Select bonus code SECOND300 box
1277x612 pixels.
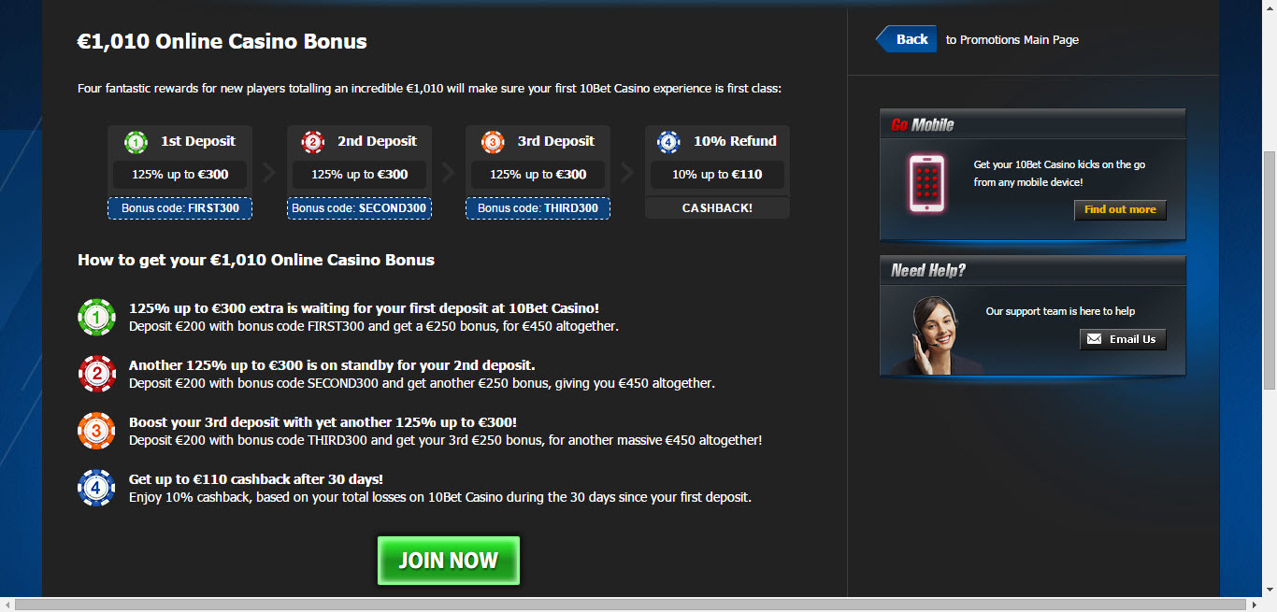359,208
